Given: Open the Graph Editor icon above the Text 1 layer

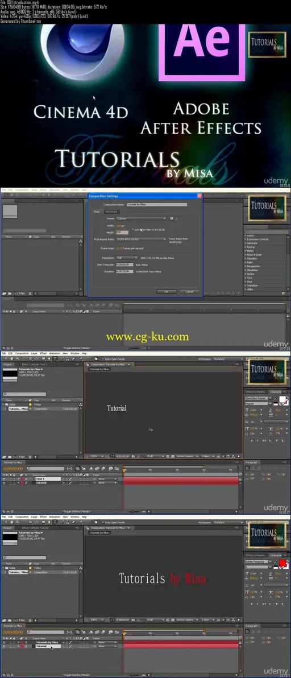Looking at the screenshot, I should coord(117,468).
